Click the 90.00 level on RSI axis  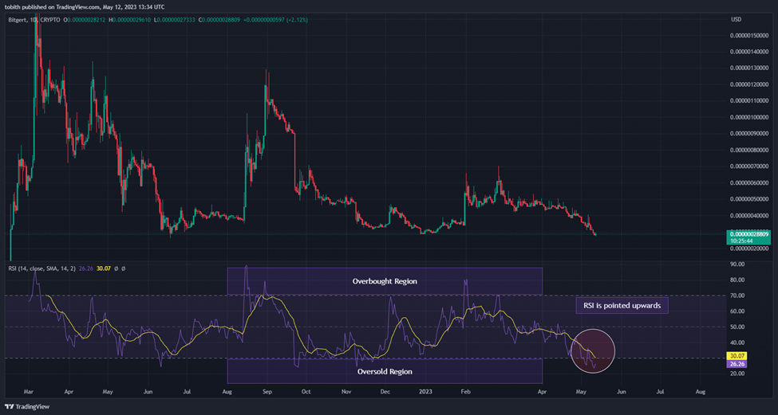pos(737,264)
